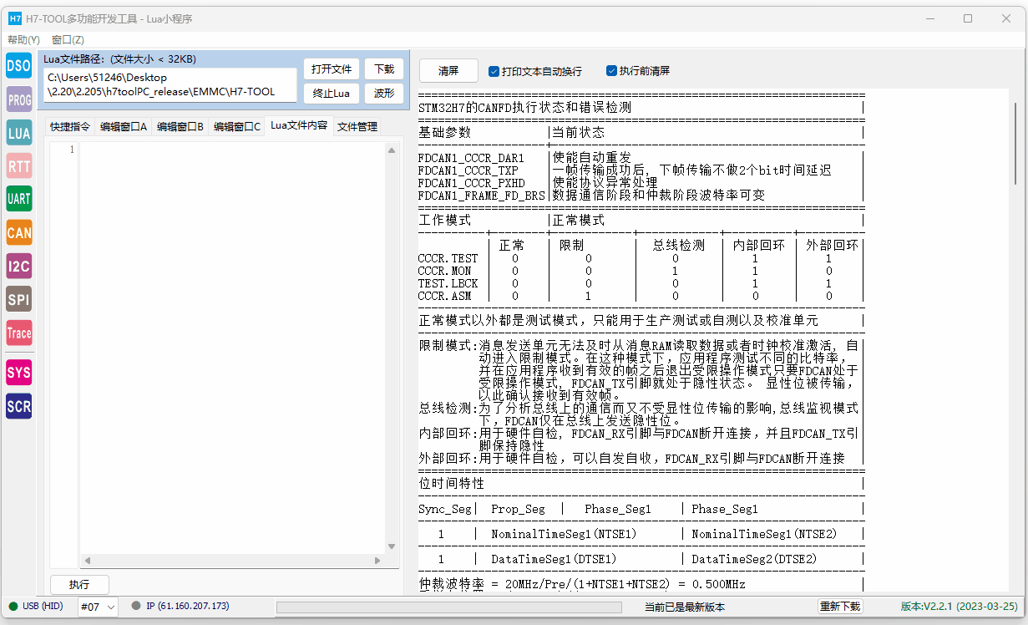The image size is (1028, 625).
Task: Click the TEST.LBCK table row label
Action: [x=448, y=283]
